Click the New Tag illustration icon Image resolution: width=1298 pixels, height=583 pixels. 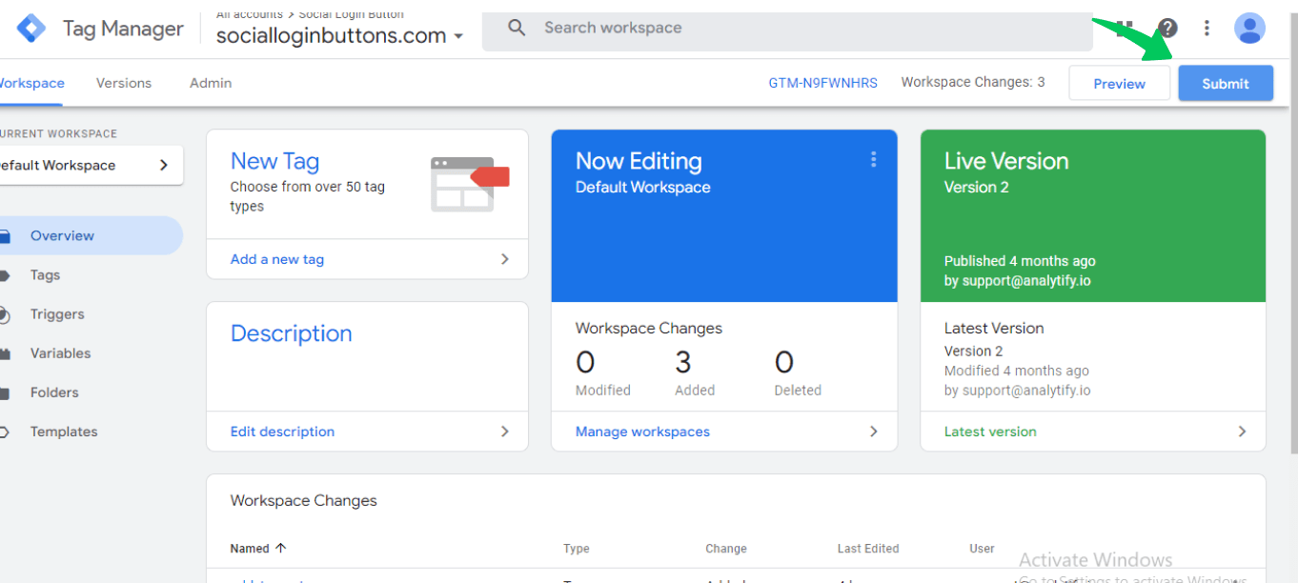(470, 184)
